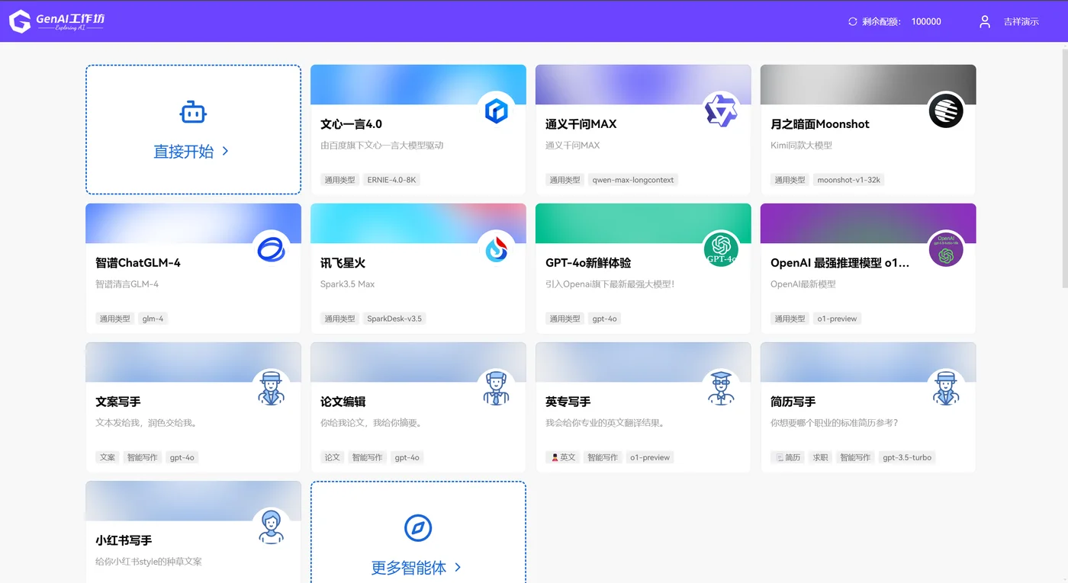Click the GenAI工作坊 logo
Screen dimensions: 1068x583
point(57,21)
